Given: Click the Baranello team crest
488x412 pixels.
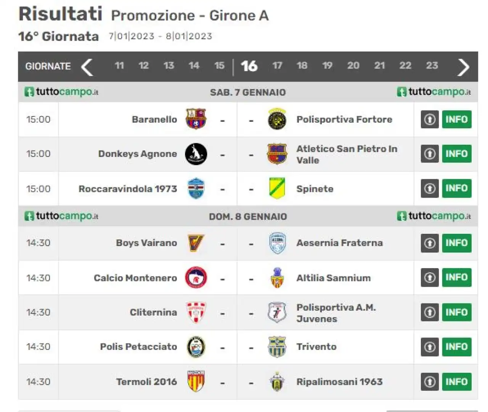Looking at the screenshot, I should [x=196, y=119].
